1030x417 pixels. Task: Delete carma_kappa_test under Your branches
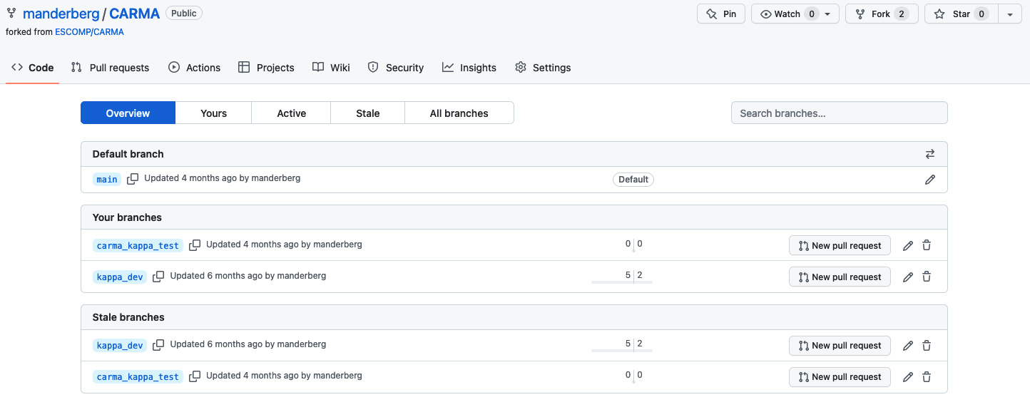(x=927, y=245)
